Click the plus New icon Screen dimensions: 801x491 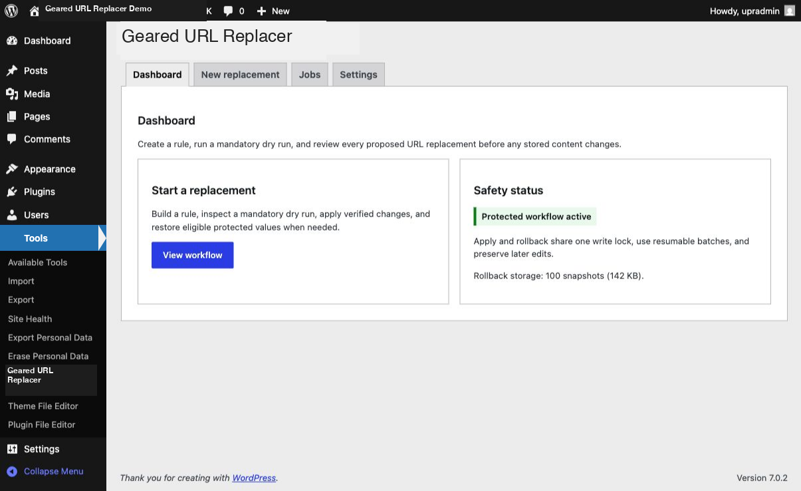click(261, 11)
